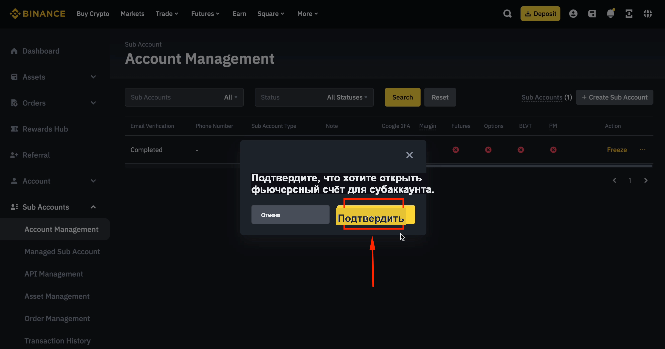665x349 pixels.
Task: Click the Sub Accounts sidebar icon
Action: (x=14, y=207)
